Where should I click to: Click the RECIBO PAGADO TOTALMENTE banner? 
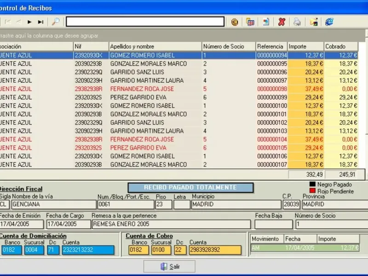coord(190,188)
